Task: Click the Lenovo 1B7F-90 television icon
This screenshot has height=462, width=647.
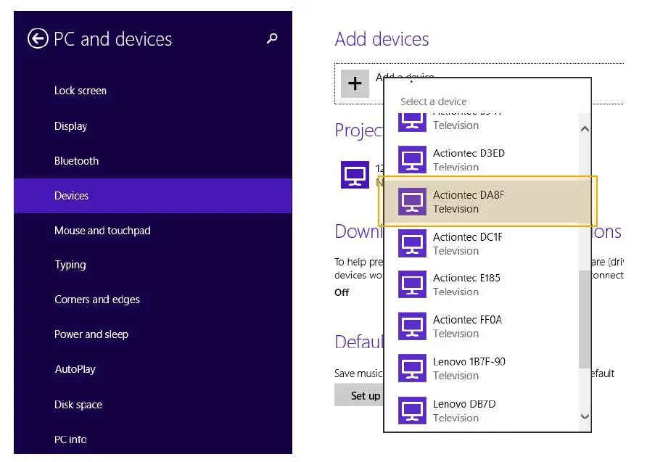Action: click(412, 368)
